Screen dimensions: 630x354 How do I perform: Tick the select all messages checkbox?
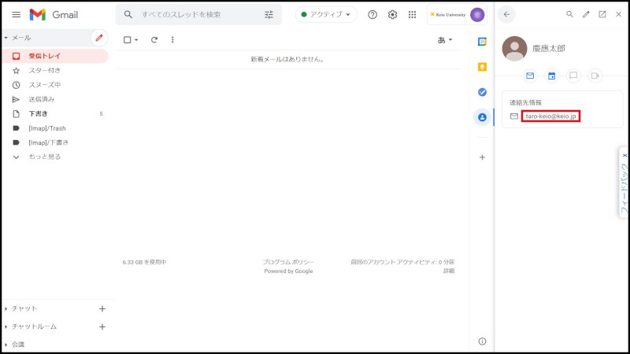tap(127, 39)
